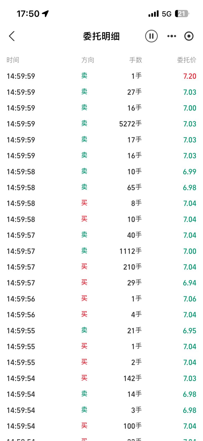Tap the 65手 sell order at 6.98
This screenshot has height=441, width=203.
click(101, 187)
